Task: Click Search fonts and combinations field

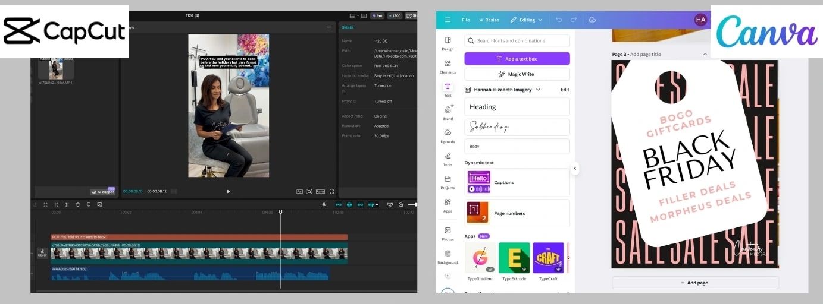Action: point(517,40)
